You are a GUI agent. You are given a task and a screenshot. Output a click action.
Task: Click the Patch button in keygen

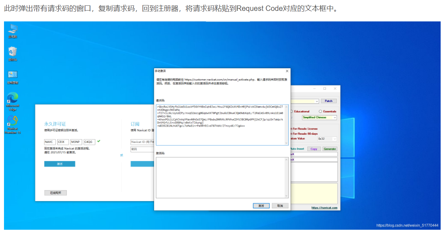(x=329, y=101)
